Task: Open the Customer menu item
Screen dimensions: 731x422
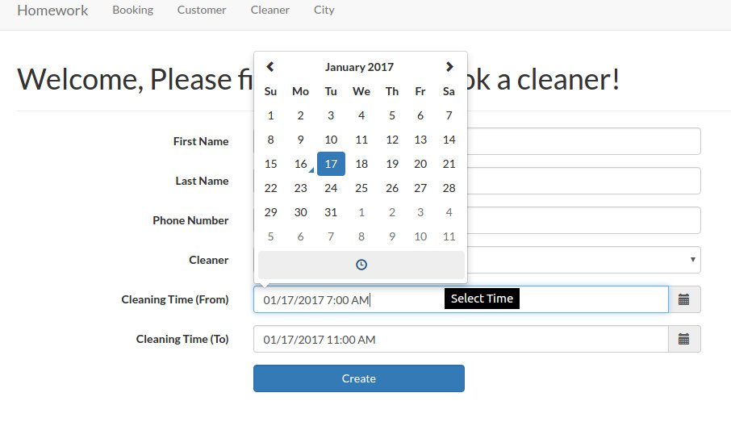Action: pos(202,10)
